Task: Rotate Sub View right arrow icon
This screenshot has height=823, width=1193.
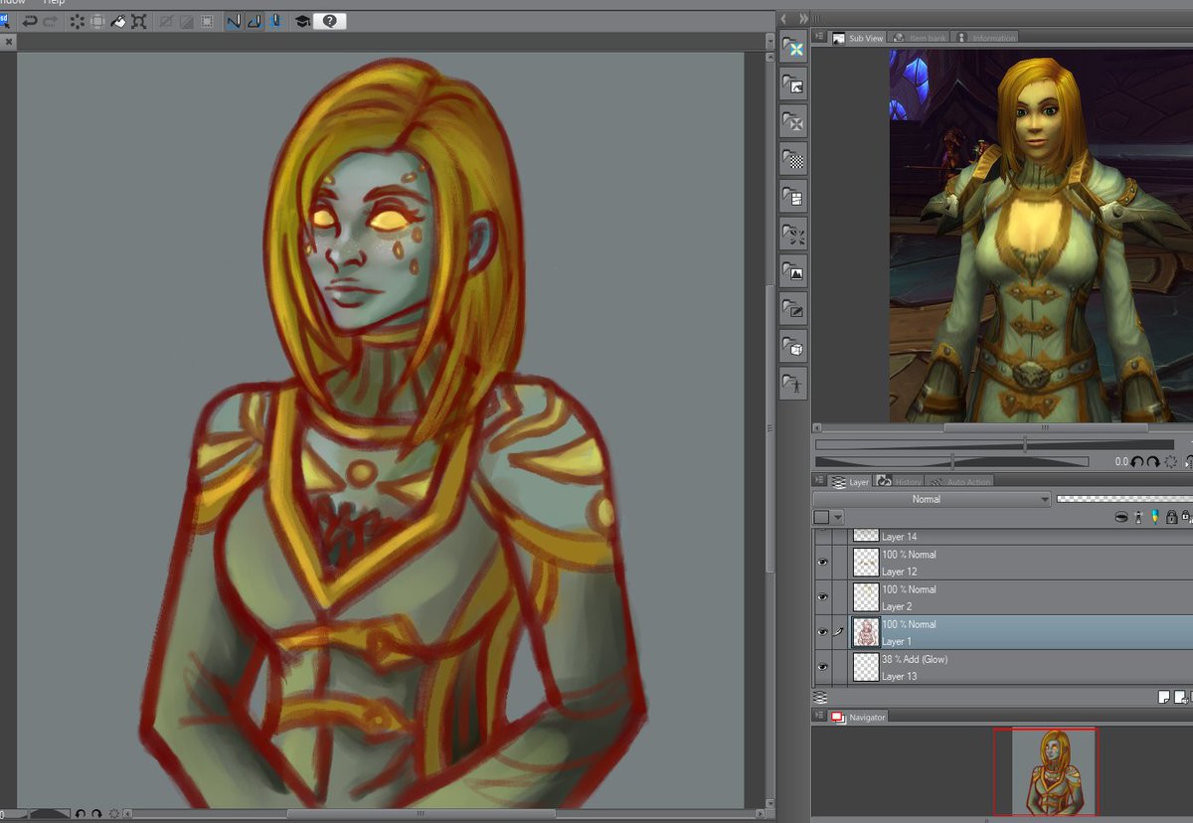Action: click(1153, 461)
